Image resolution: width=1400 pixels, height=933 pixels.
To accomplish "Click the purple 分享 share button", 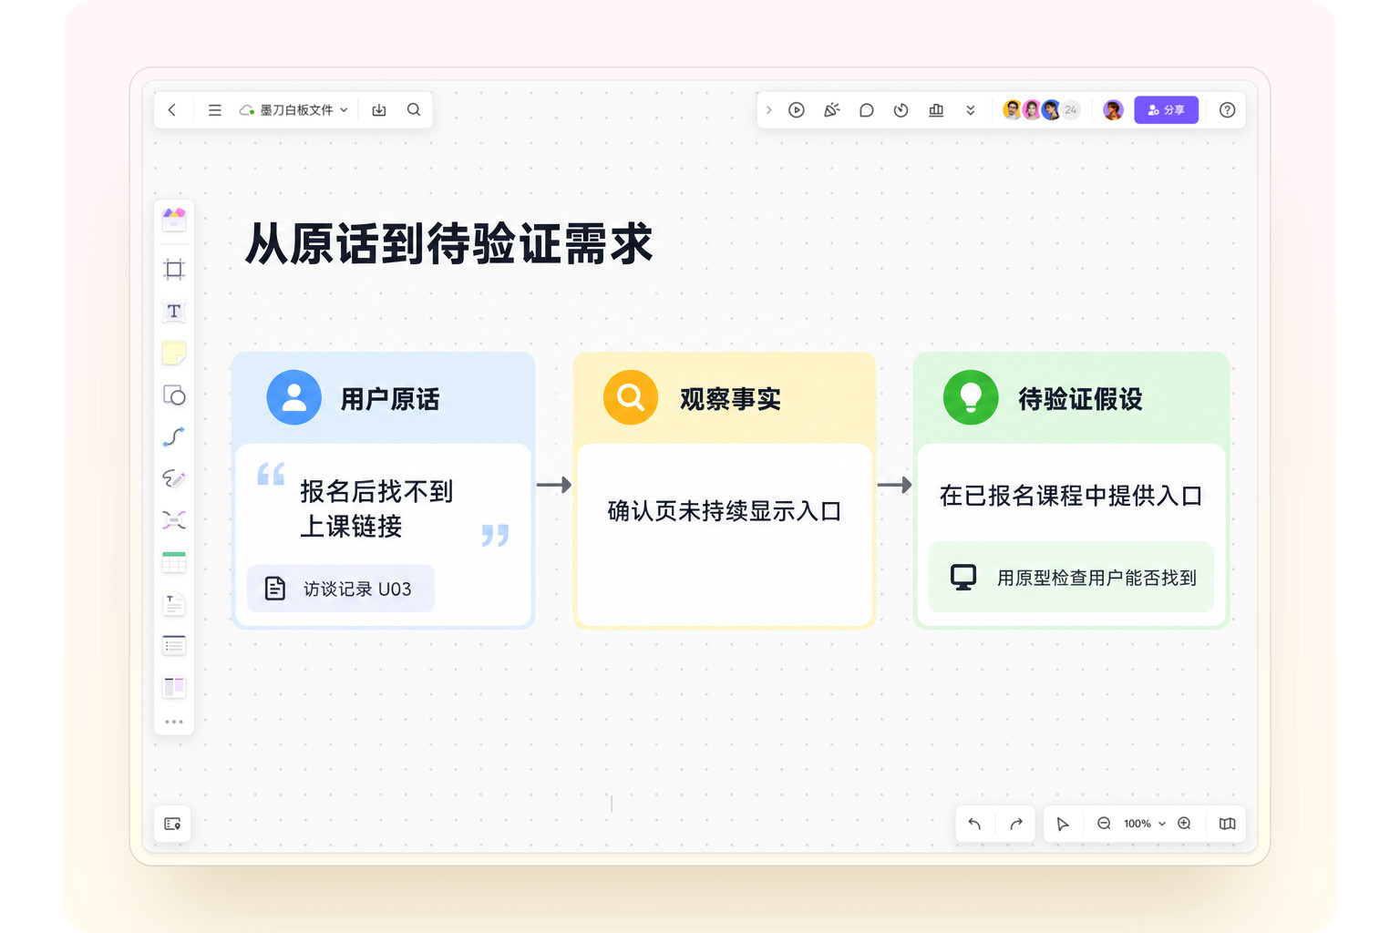I will 1166,110.
